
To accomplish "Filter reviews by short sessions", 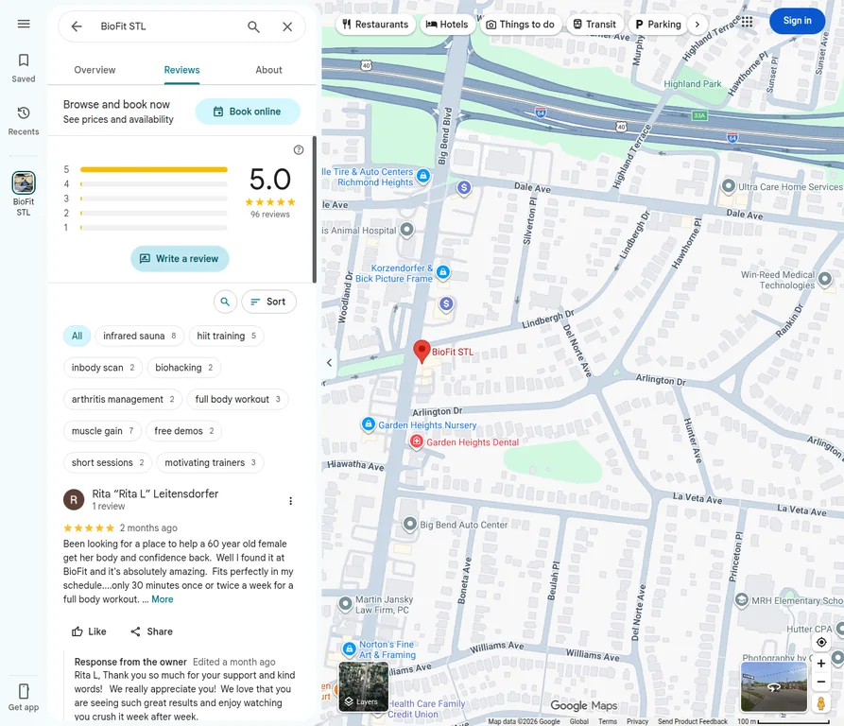I will coord(108,463).
